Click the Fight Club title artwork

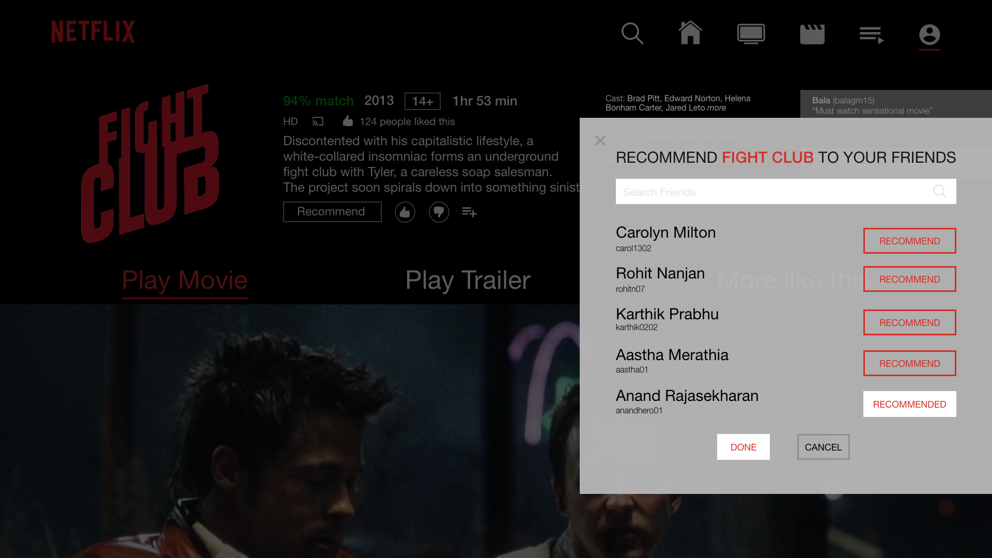click(150, 163)
